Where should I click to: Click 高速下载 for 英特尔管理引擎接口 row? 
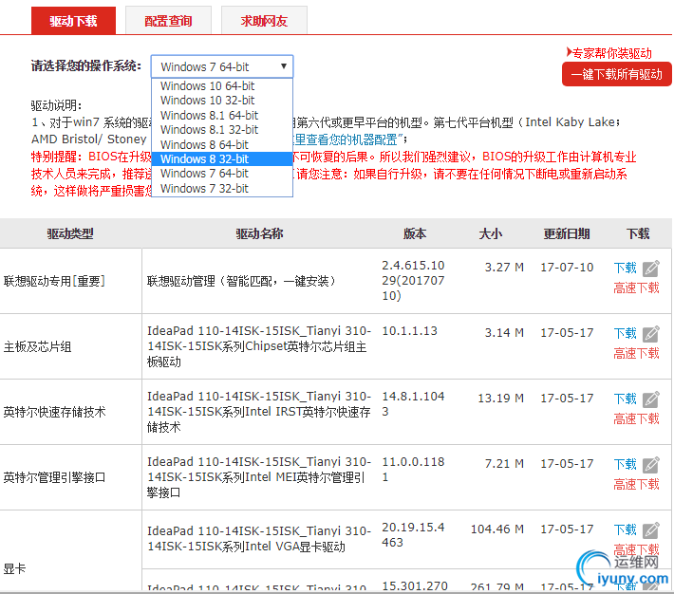[x=636, y=484]
